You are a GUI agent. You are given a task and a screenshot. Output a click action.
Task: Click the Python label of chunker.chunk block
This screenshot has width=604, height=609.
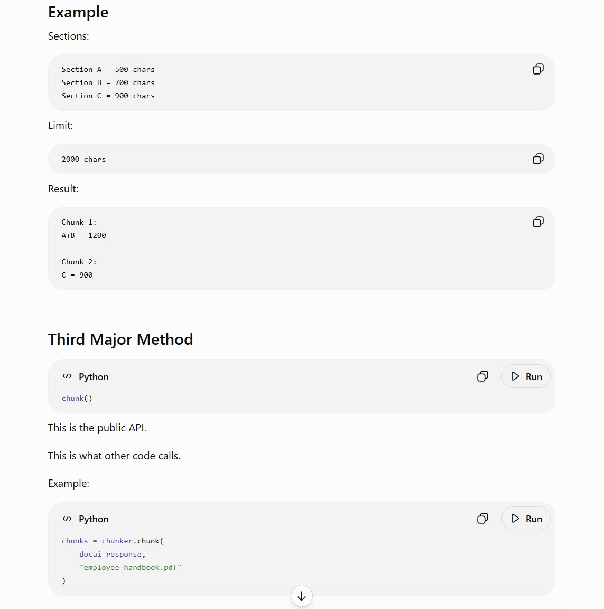coord(94,519)
